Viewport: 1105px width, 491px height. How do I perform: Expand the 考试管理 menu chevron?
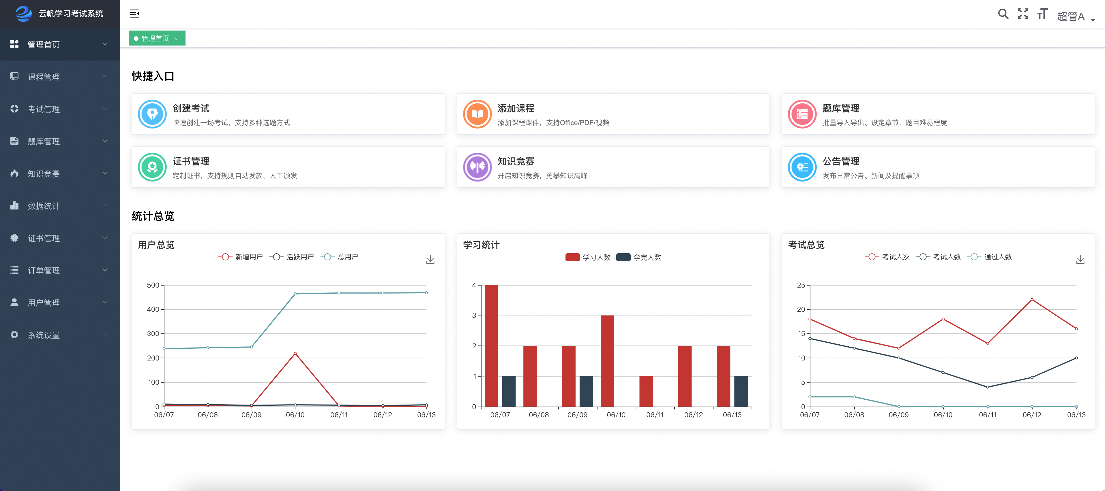point(105,109)
